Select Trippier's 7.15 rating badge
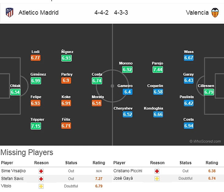Screen dimensions: 224x192 pos(36,126)
